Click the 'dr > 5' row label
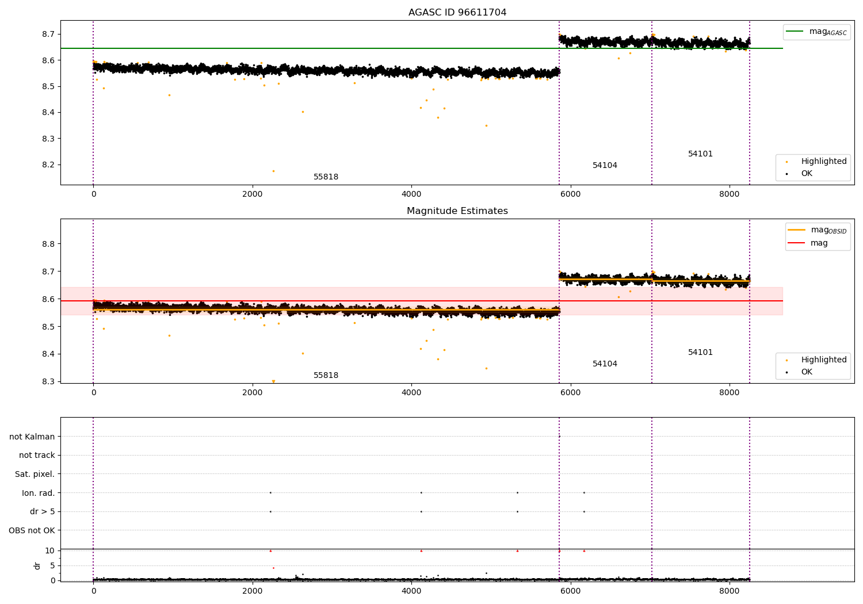This screenshot has height=604, width=863. coord(43,511)
